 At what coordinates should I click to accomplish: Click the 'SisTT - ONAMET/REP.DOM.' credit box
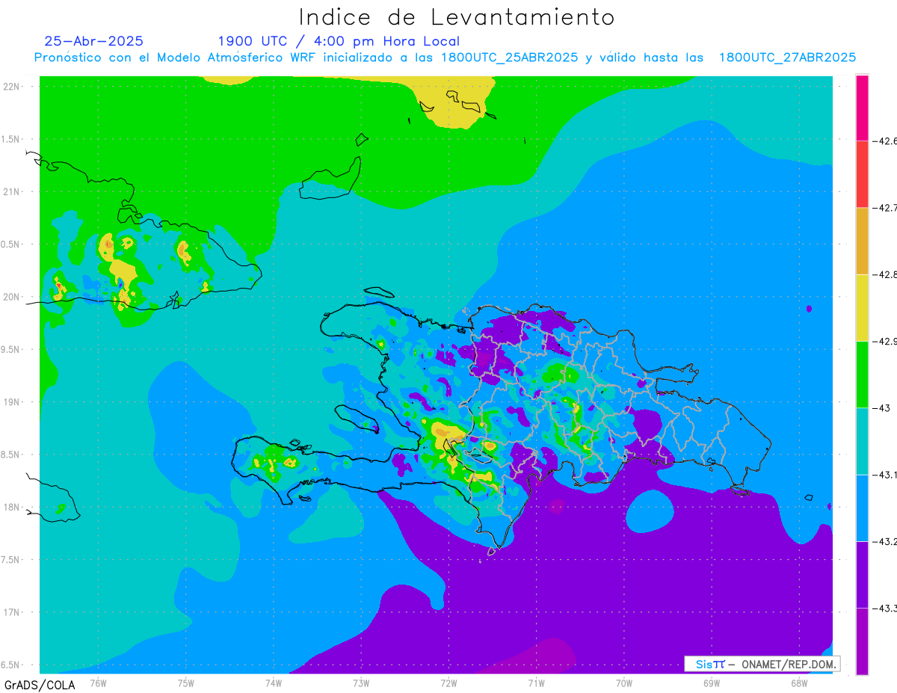[762, 664]
